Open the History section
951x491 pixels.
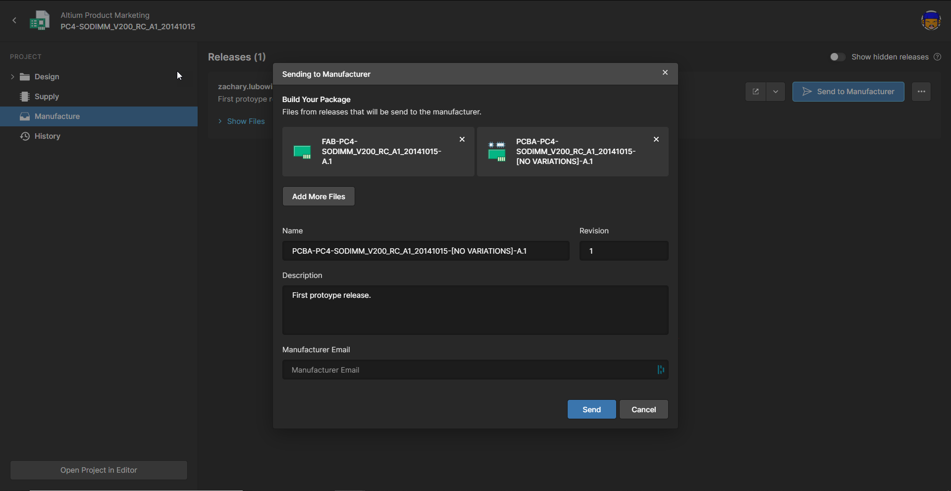coord(47,136)
